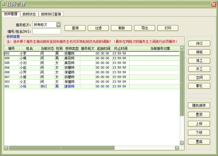Click the 预订 button on the right
Image resolution: width=218 pixels, height=156 pixels.
coord(199,44)
